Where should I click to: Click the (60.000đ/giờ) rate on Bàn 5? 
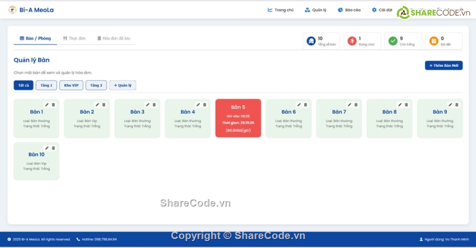pos(238,130)
